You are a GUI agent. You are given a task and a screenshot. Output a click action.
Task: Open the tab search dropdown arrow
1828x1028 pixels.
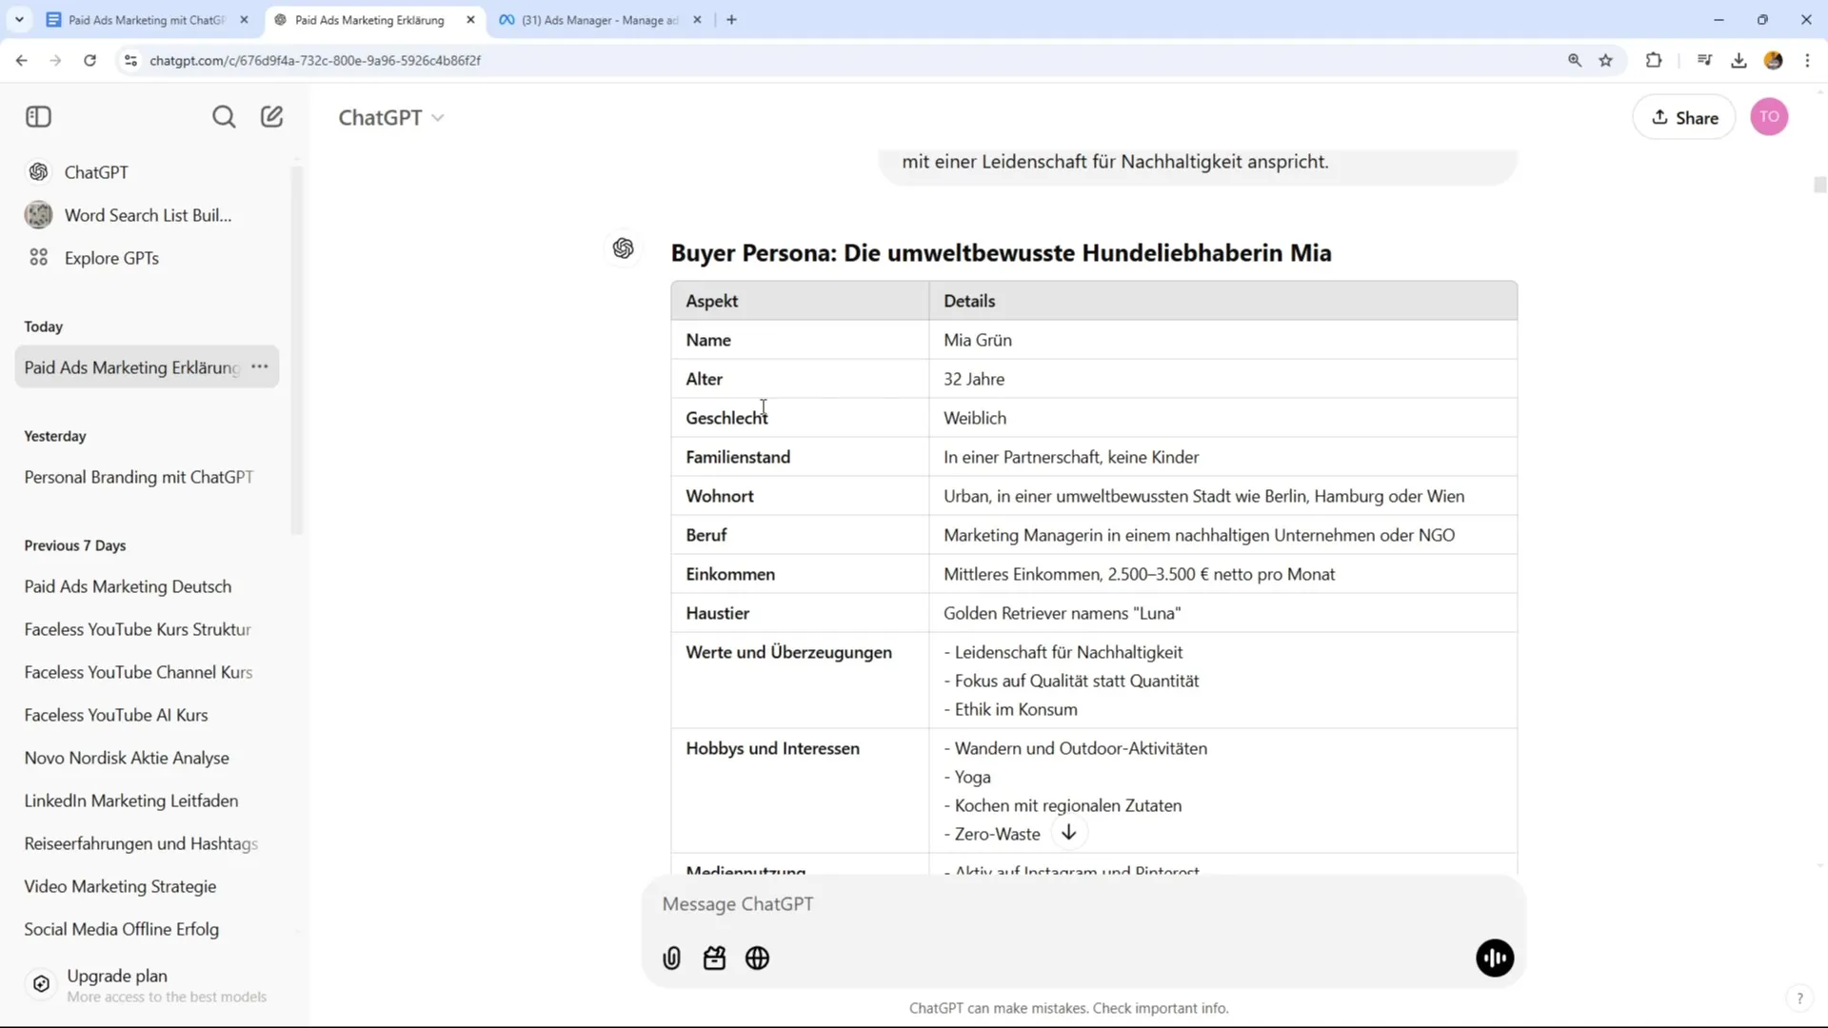pos(19,19)
